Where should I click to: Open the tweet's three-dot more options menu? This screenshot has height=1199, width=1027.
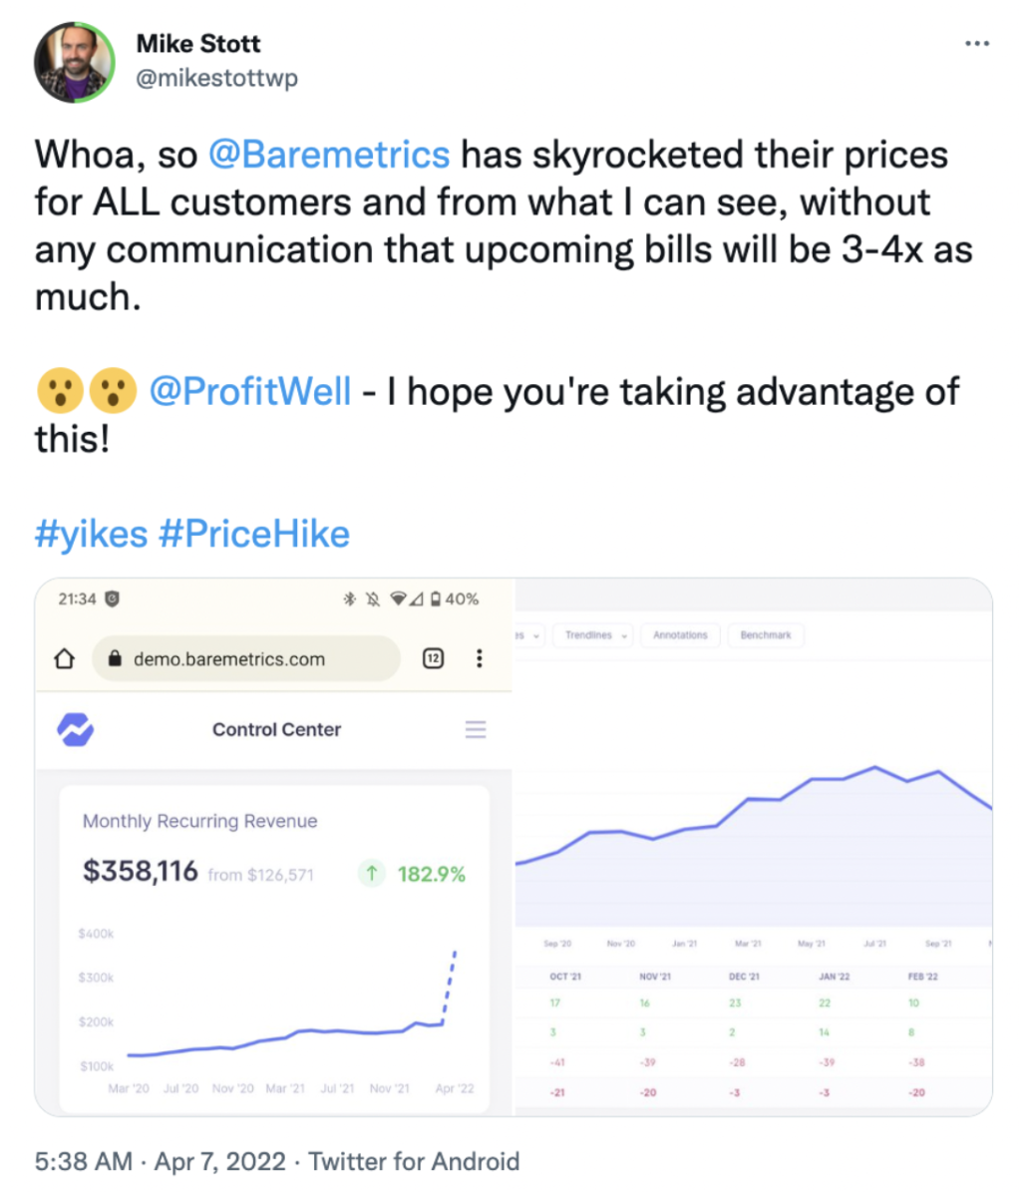[977, 44]
